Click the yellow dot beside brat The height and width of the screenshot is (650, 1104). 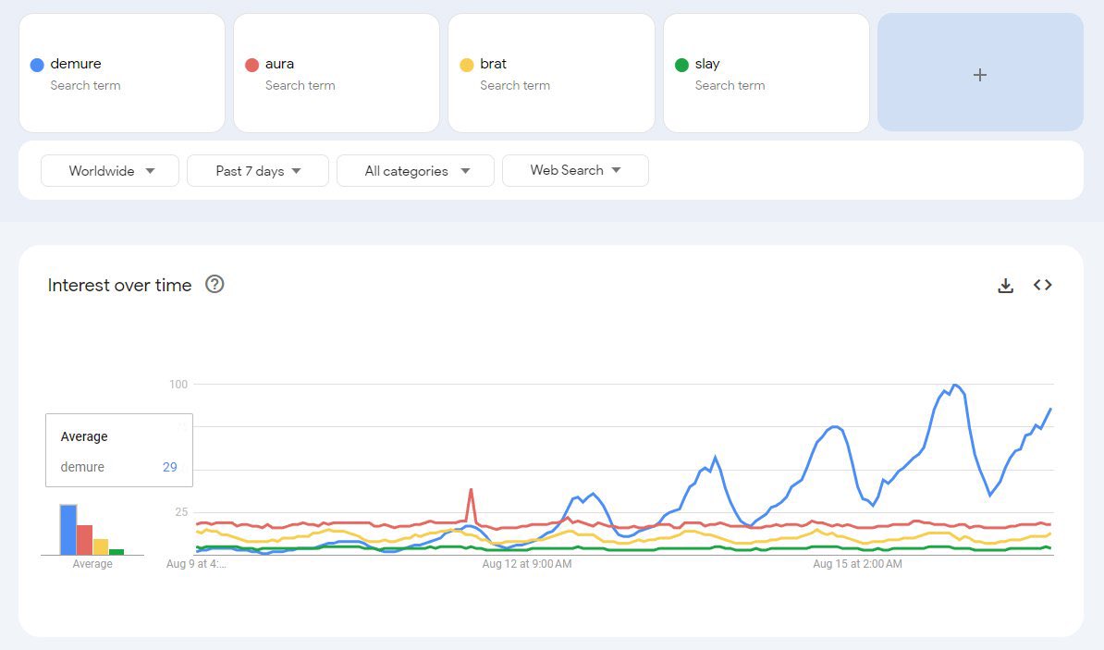(467, 65)
